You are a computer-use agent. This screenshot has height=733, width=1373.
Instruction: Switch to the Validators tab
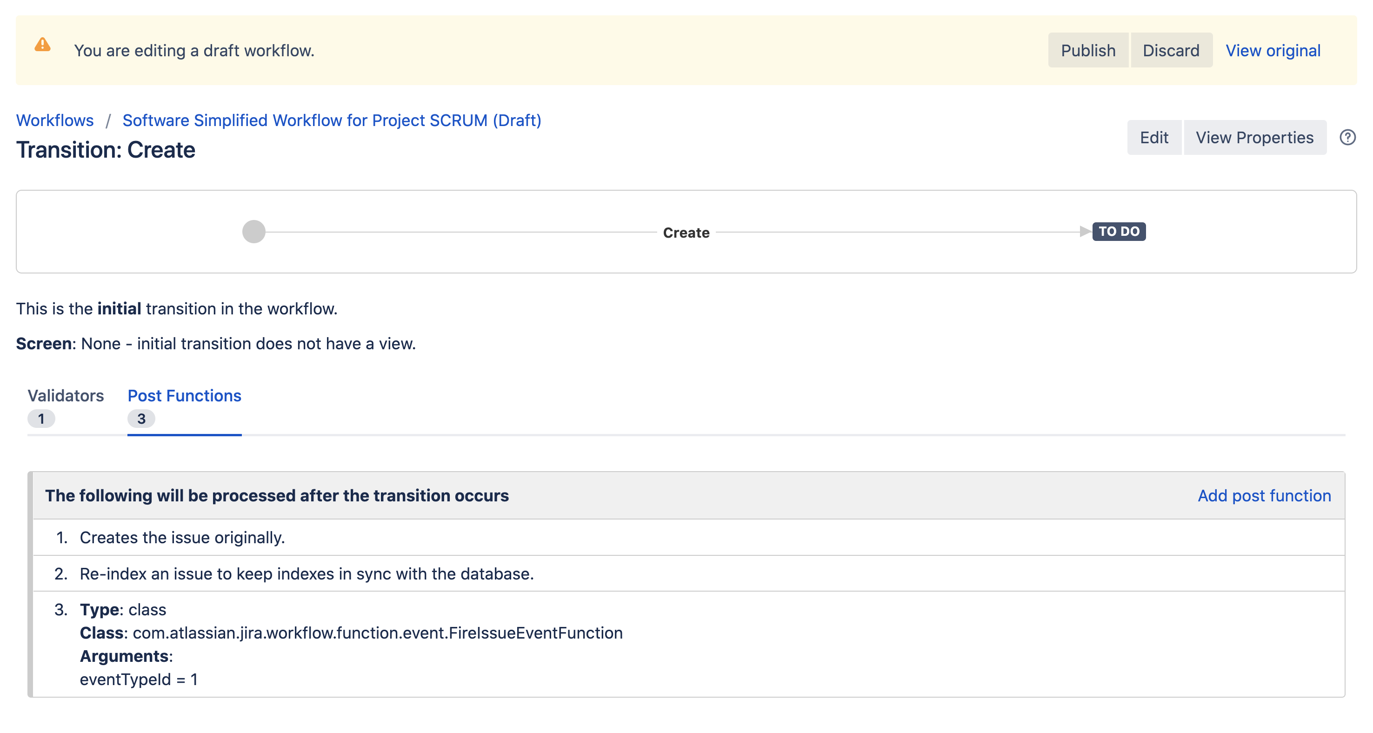67,395
